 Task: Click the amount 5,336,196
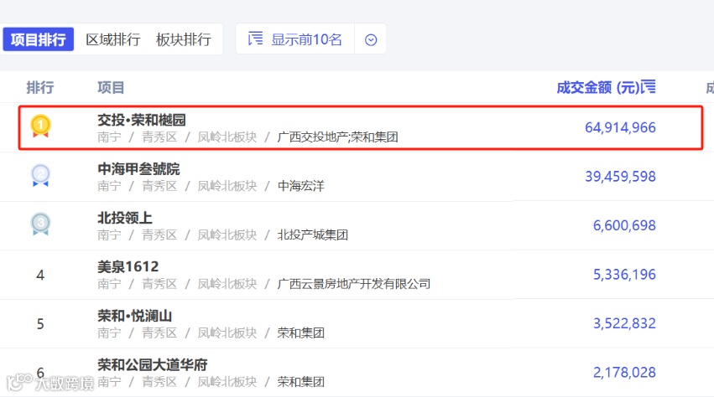coord(624,274)
